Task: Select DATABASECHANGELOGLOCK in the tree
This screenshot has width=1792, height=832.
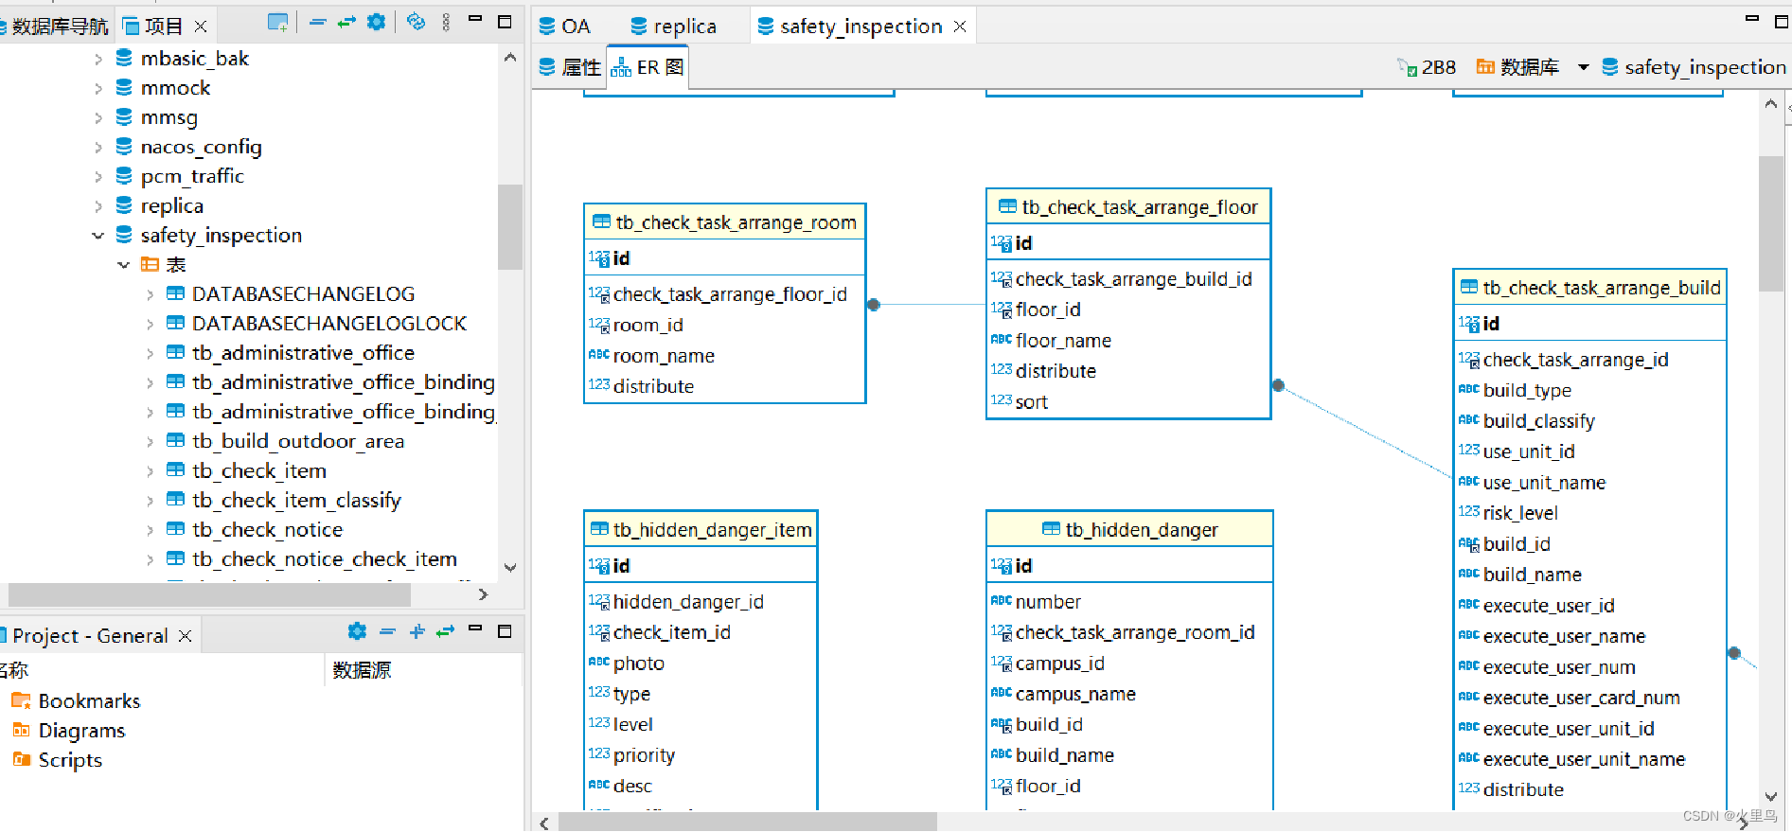Action: click(329, 324)
